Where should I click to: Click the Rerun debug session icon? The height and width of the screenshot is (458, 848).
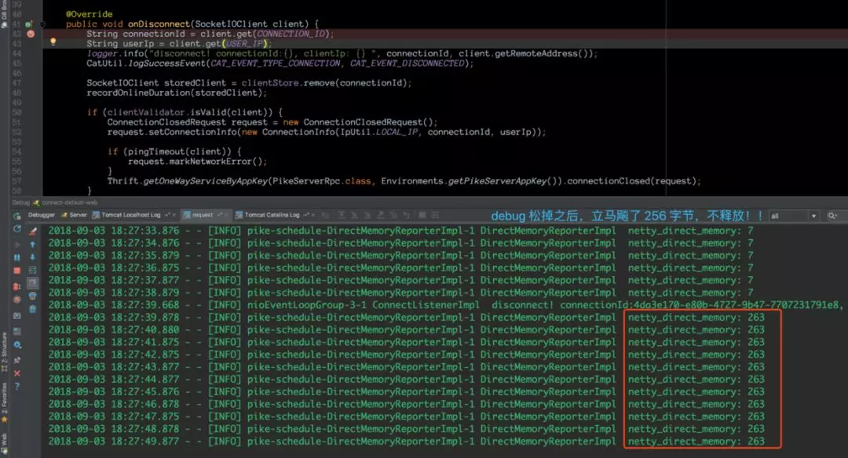pyautogui.click(x=16, y=216)
